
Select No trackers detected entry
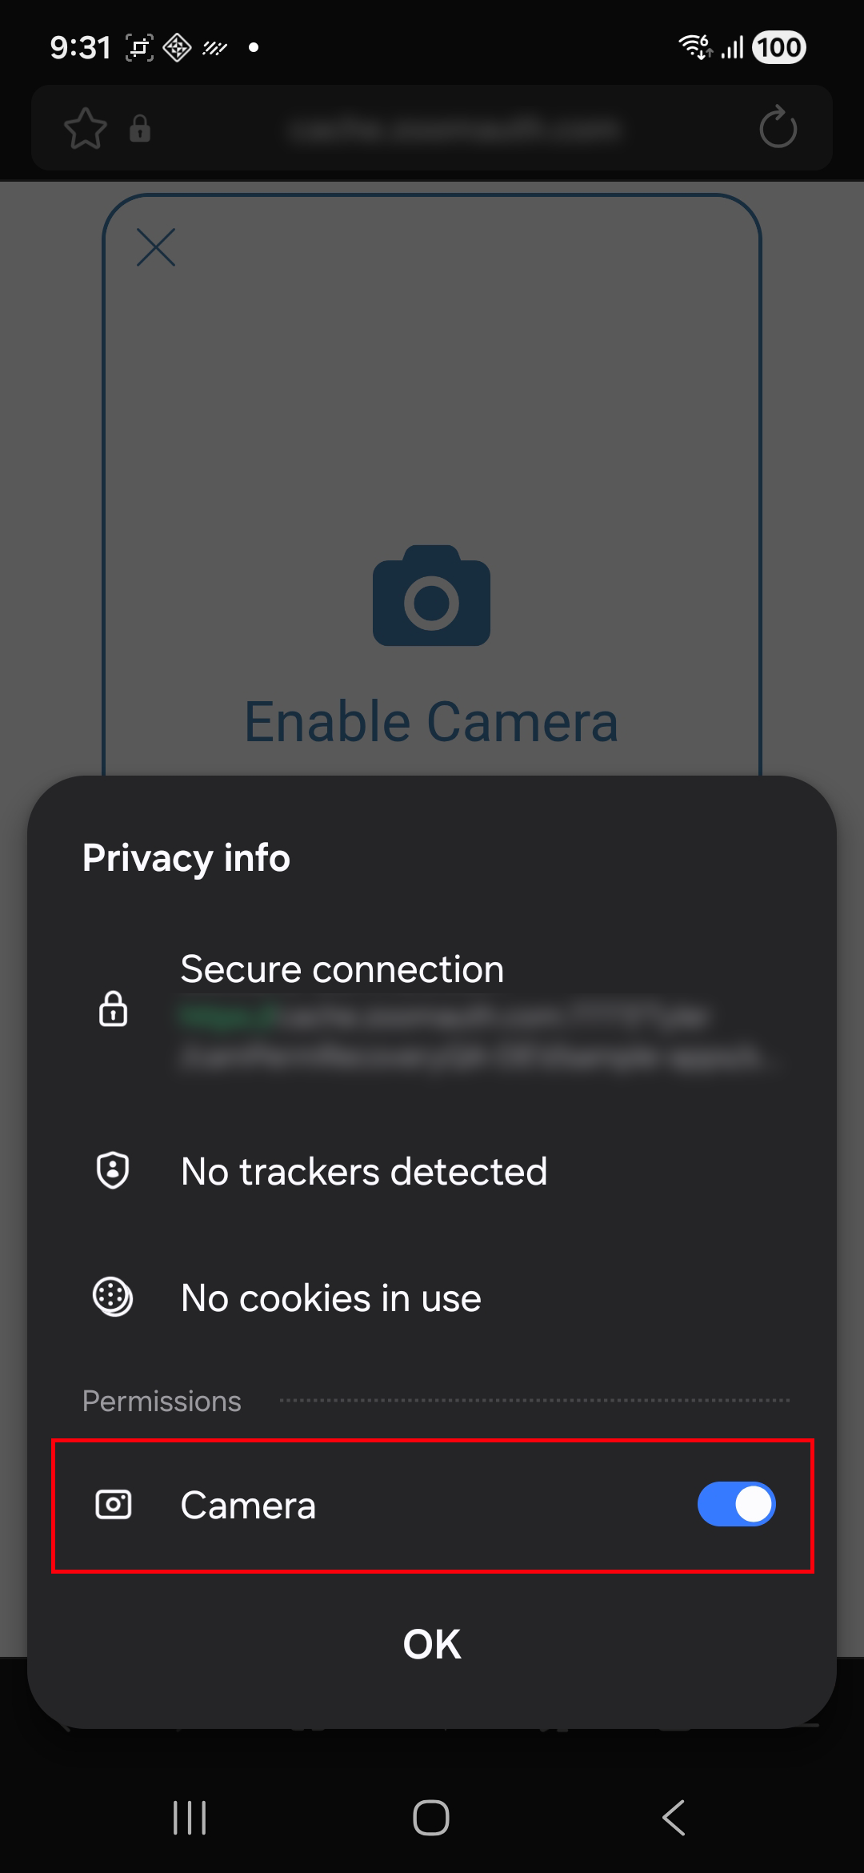tap(364, 1172)
